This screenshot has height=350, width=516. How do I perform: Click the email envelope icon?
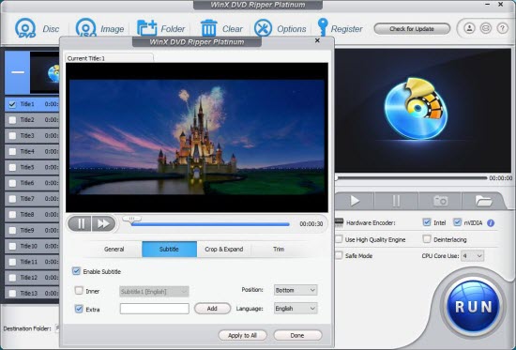486,28
